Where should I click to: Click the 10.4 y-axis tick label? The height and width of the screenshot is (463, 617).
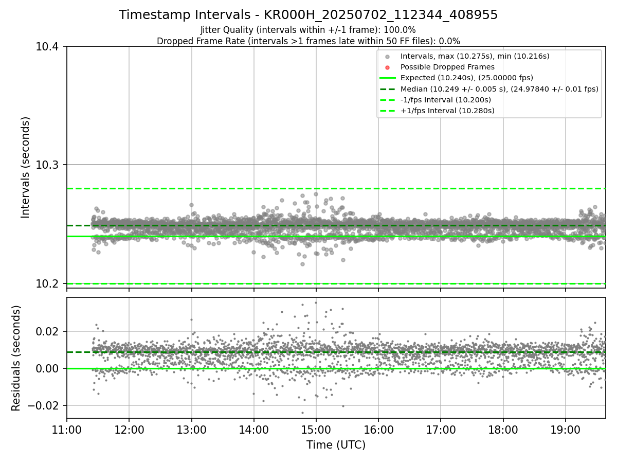[x=48, y=47]
